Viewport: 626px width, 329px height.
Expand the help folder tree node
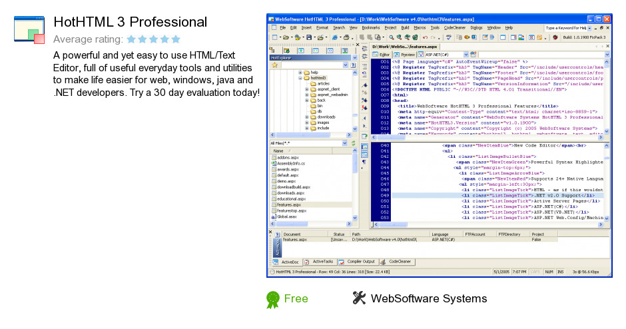[300, 73]
